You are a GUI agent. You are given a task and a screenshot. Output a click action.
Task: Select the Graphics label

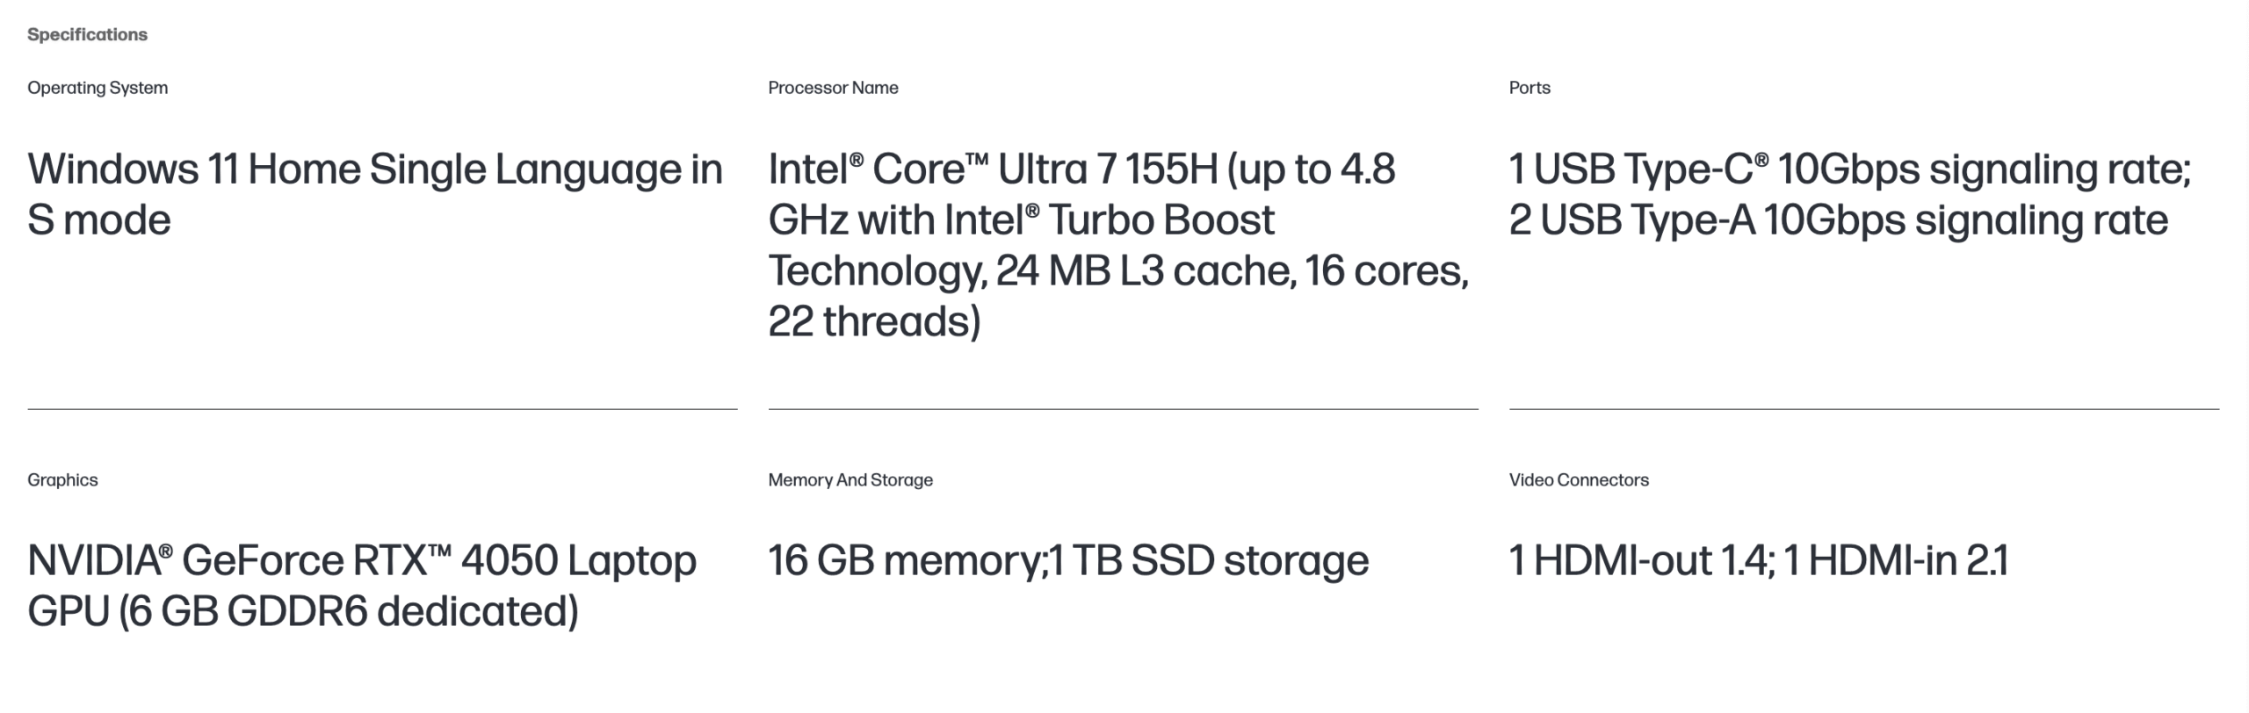click(x=62, y=480)
